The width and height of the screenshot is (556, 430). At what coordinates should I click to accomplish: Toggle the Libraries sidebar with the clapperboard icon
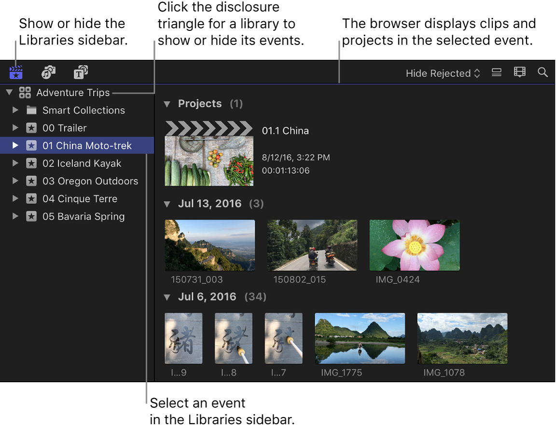pyautogui.click(x=16, y=72)
